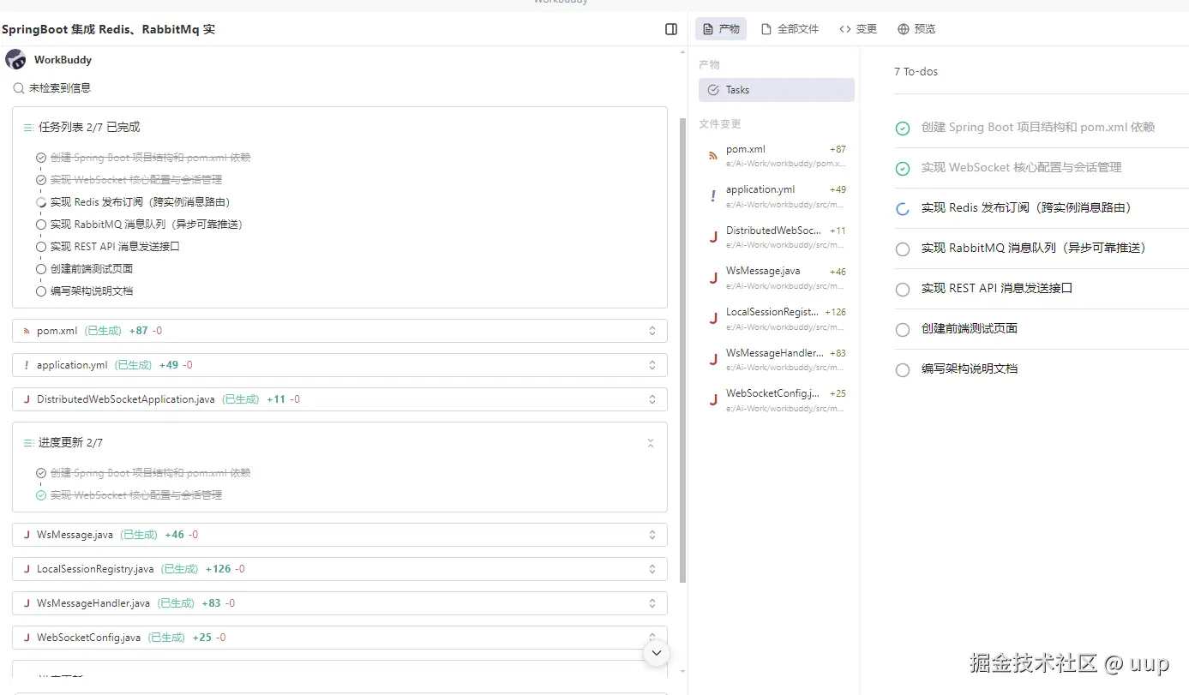Click the task list icon beside 任务列表
Image resolution: width=1189 pixels, height=695 pixels.
point(29,128)
